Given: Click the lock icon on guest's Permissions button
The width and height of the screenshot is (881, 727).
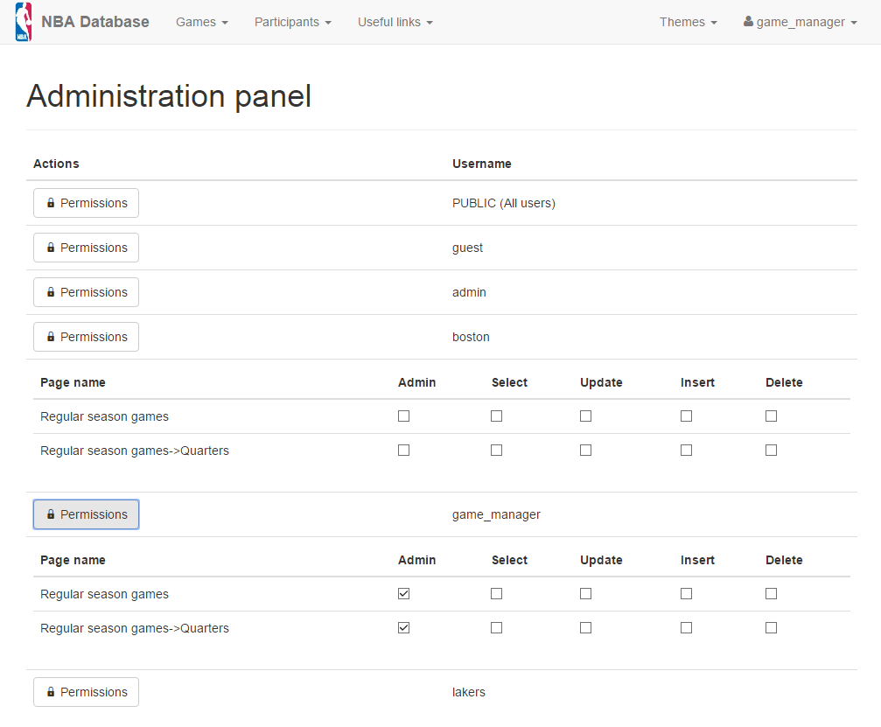Looking at the screenshot, I should [52, 248].
